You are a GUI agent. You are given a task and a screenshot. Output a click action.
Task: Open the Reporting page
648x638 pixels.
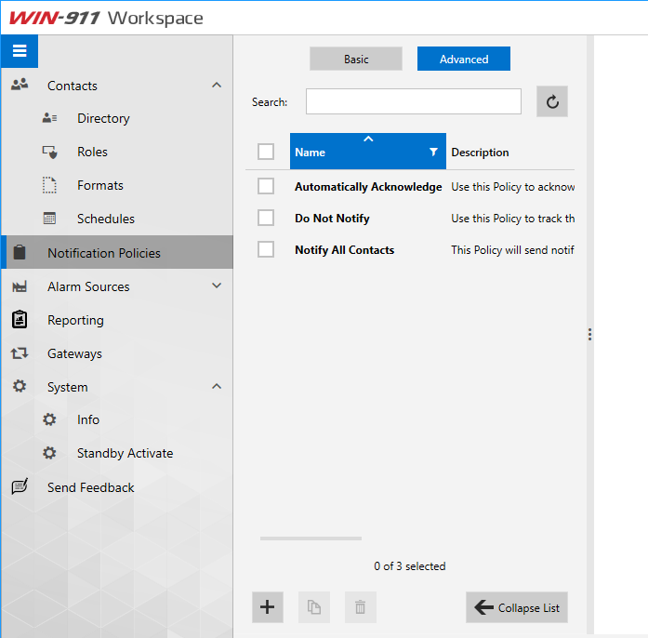tap(75, 321)
